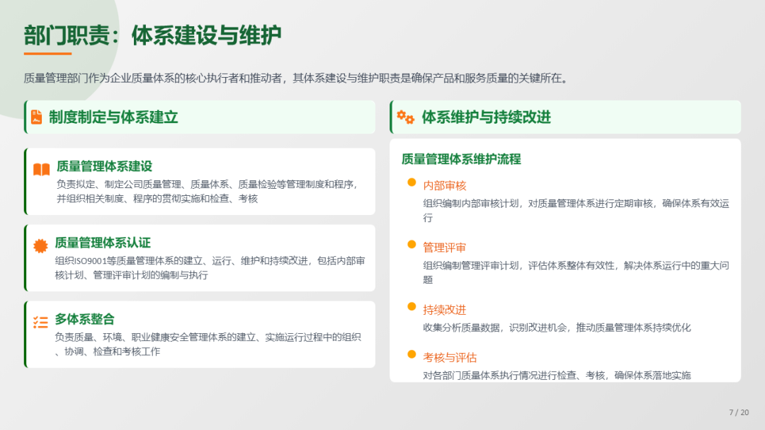The width and height of the screenshot is (765, 430).
Task: Click the checklist icon beside 多体系整合
Action: coord(41,322)
